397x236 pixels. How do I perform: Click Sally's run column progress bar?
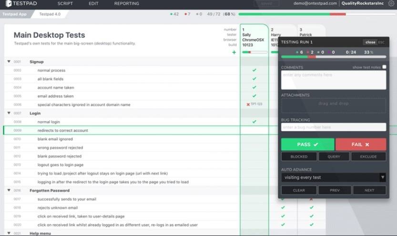tap(254, 52)
